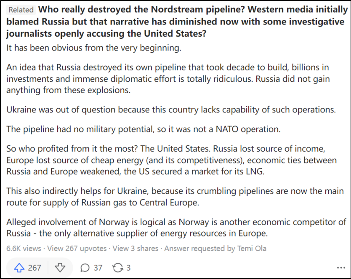Downvote this answer
The height and width of the screenshot is (279, 351).
(60, 268)
